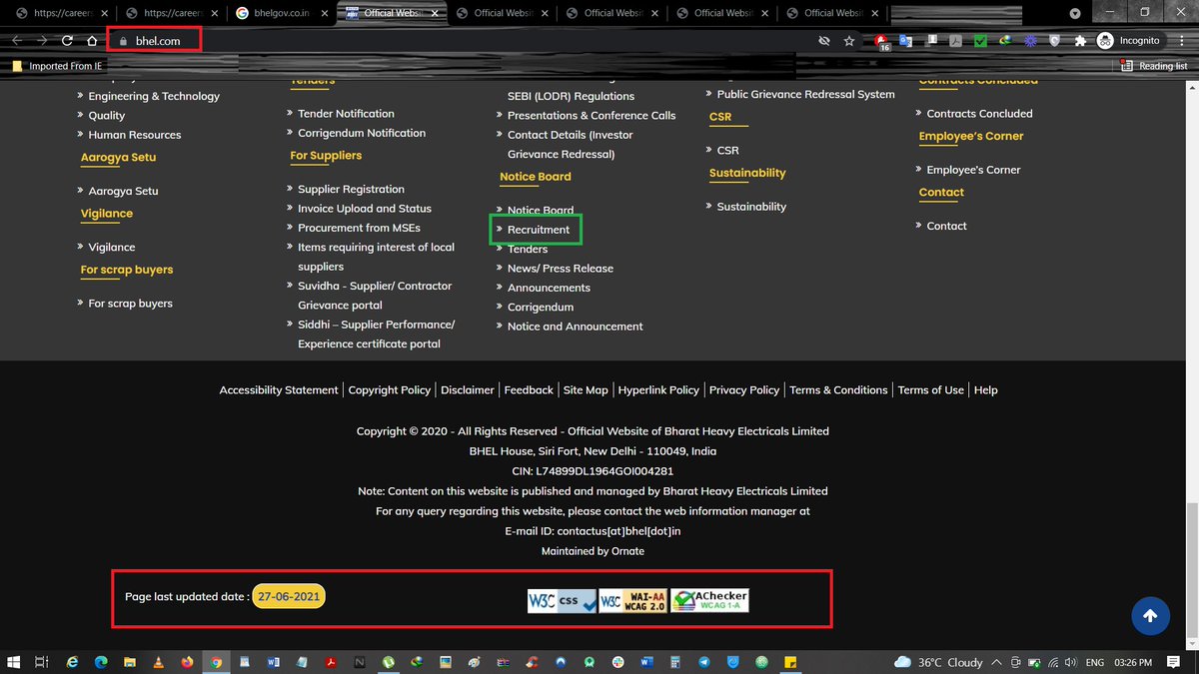Open the Engineering & Technology link
The image size is (1199, 674).
point(154,97)
